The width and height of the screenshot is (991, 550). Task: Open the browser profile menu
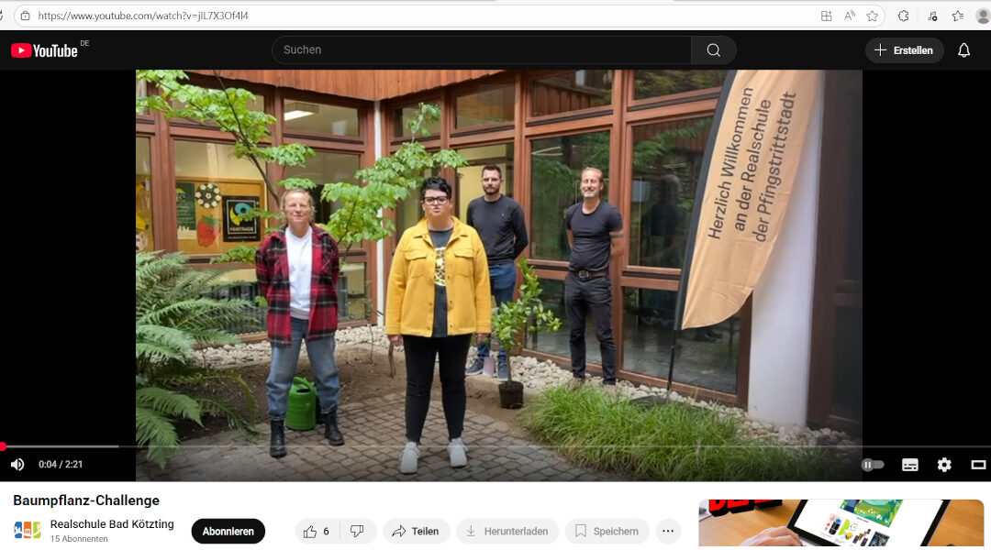pos(983,16)
